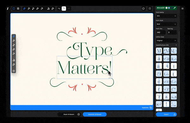This screenshot has height=123, width=190.
Task: Click the Duplicate icon on the artboard footer
Action: click(x=151, y=108)
